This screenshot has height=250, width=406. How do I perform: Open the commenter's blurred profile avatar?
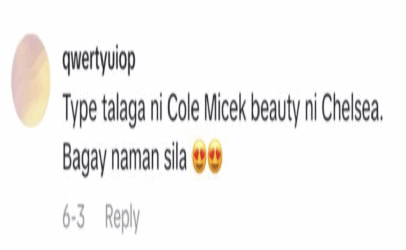pyautogui.click(x=31, y=80)
